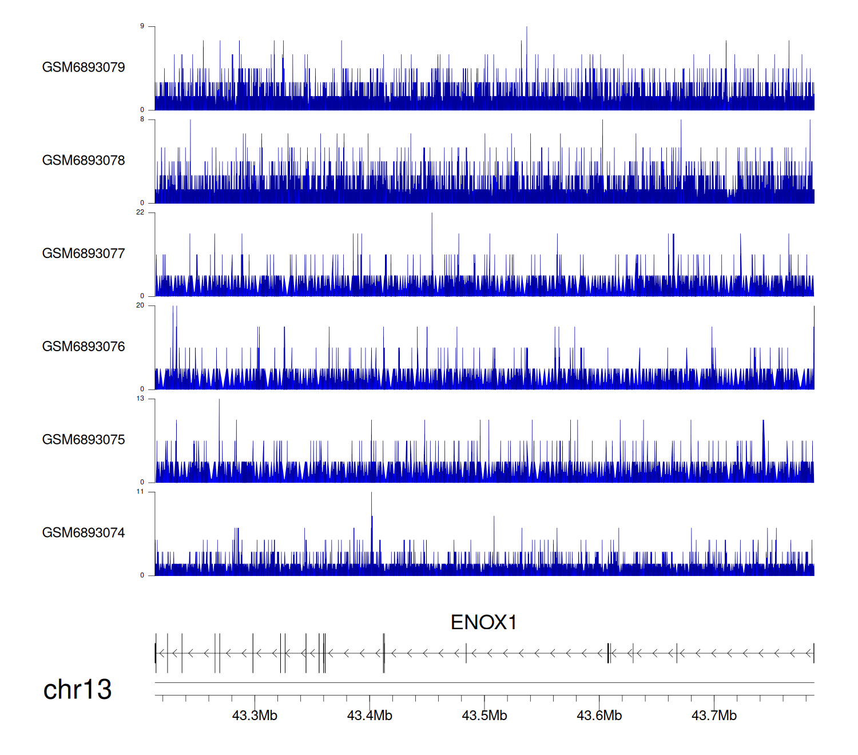Image resolution: width=858 pixels, height=755 pixels.
Task: Click the GSM6893075 sample label
Action: 84,440
